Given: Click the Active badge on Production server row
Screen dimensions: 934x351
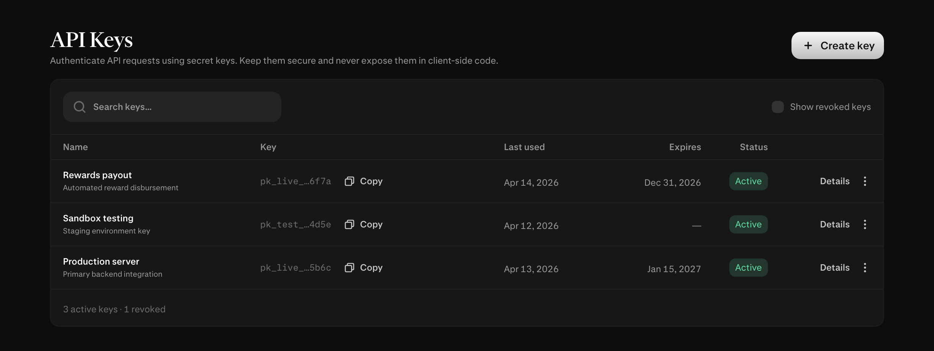Looking at the screenshot, I should pyautogui.click(x=748, y=268).
